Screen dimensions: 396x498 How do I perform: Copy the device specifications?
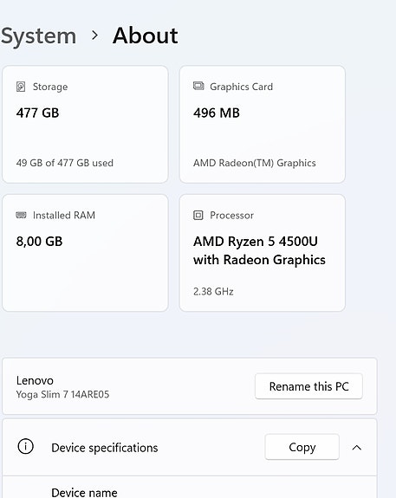tap(302, 447)
